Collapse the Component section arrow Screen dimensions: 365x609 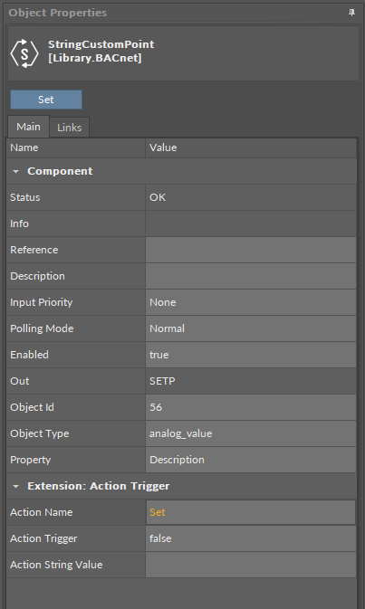pyautogui.click(x=15, y=171)
